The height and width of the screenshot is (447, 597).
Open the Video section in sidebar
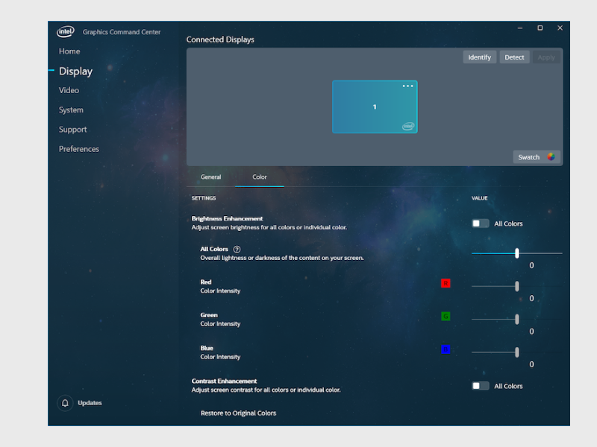(69, 90)
